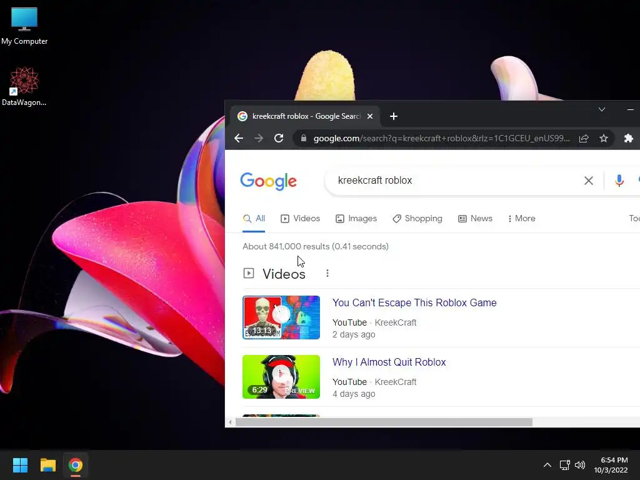640x480 pixels.
Task: Play the 6:29 green video thumbnail
Action: tap(281, 377)
